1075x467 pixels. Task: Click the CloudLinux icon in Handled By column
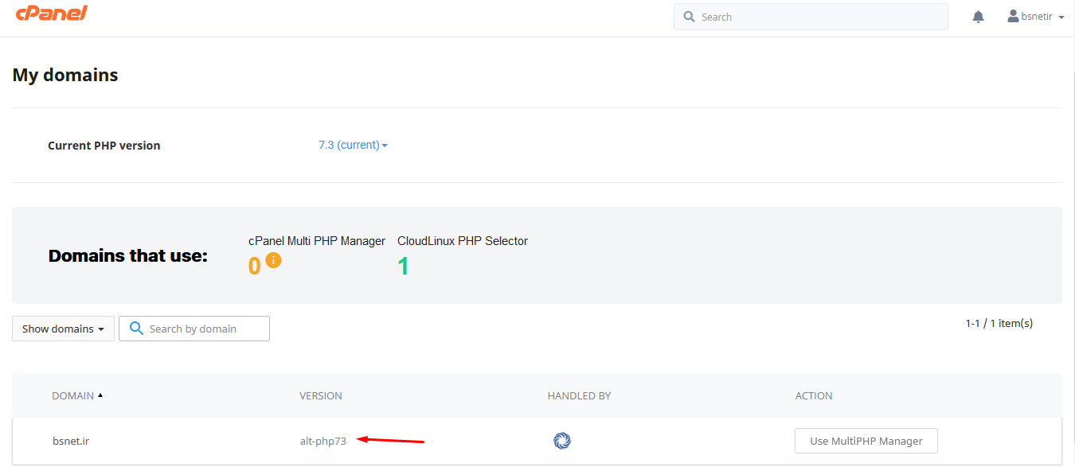[562, 441]
